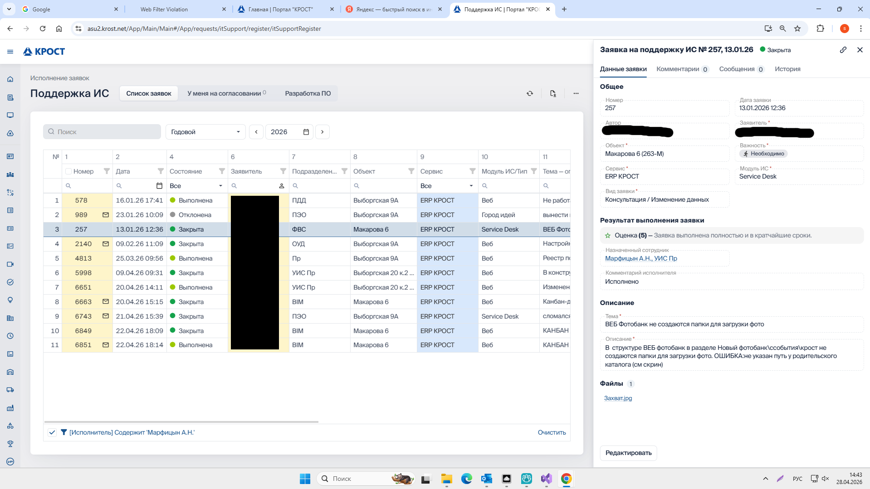Open the three-dots more options menu
This screenshot has width=870, height=489.
(576, 93)
